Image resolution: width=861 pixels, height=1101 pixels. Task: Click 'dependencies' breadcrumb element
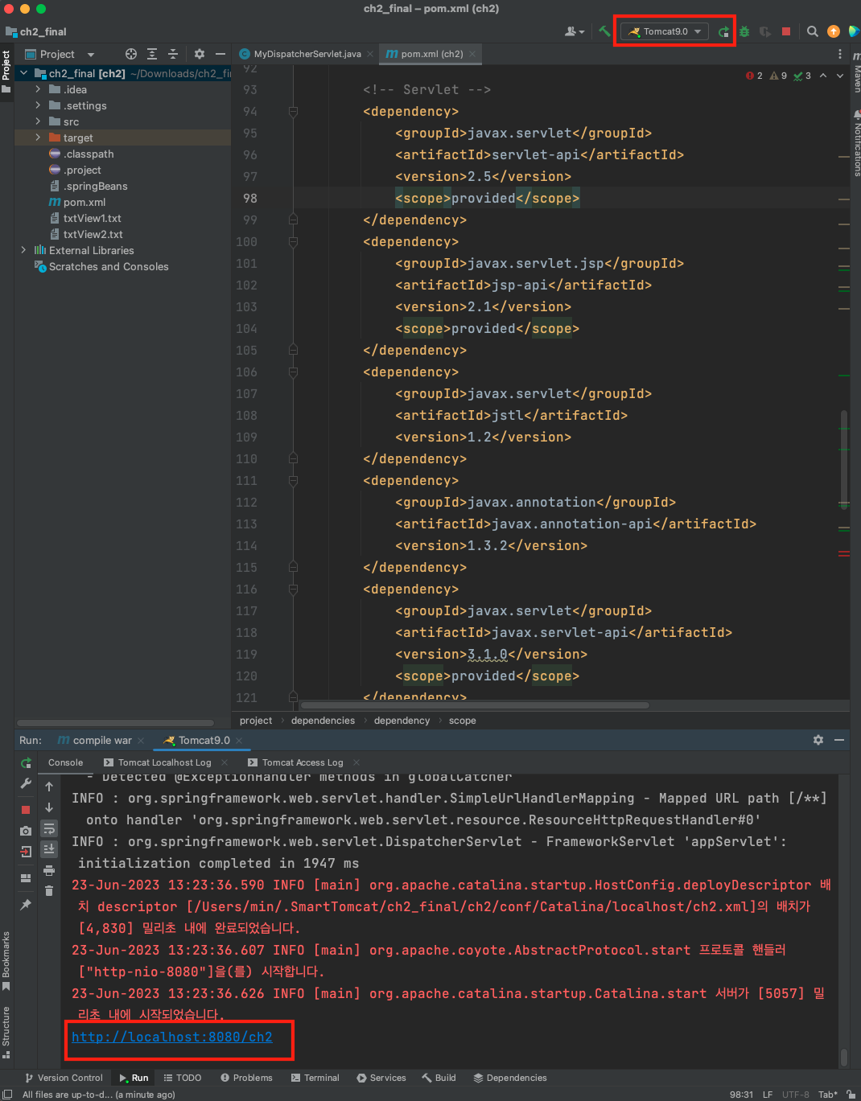(323, 721)
